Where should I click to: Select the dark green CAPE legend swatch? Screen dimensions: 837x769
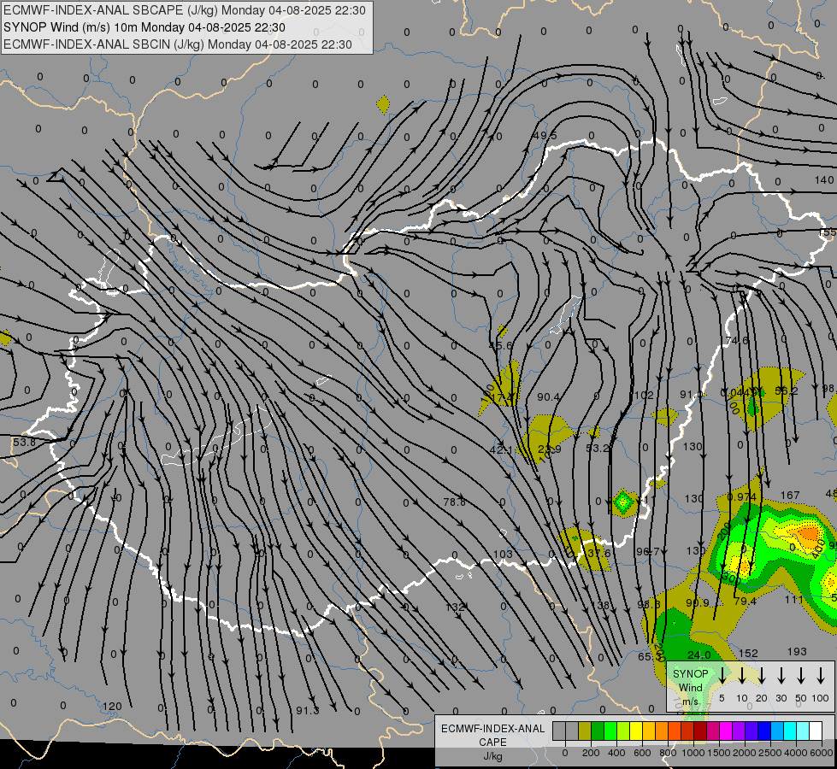coord(598,731)
